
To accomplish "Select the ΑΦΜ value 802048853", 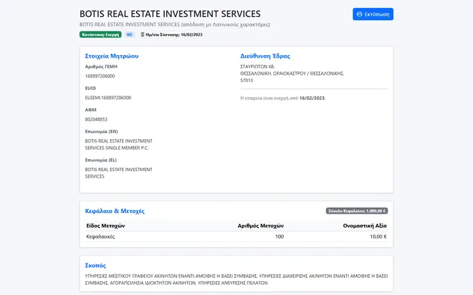I will pyautogui.click(x=96, y=119).
